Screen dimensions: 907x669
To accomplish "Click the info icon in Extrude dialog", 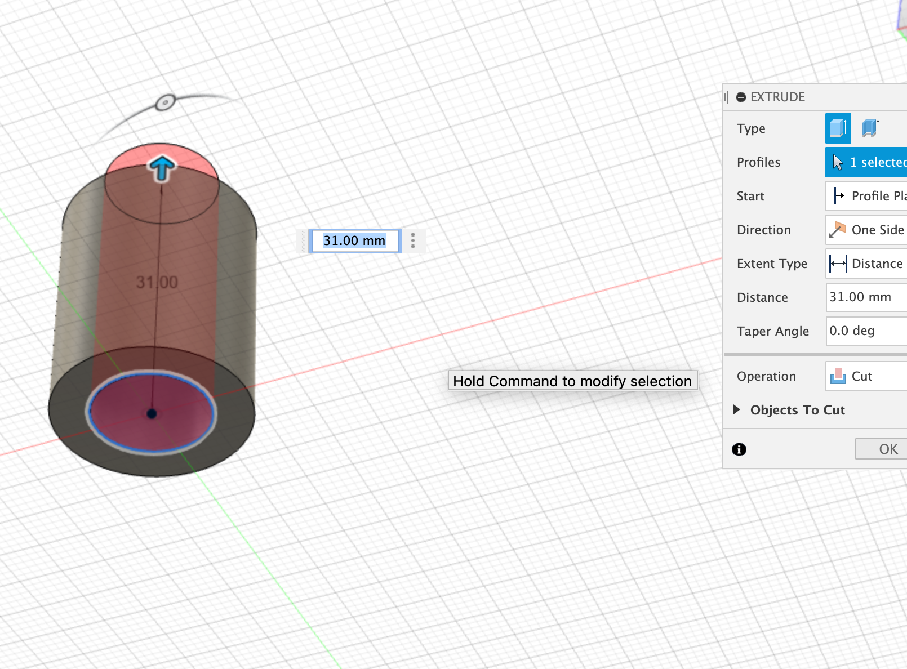I will click(739, 449).
